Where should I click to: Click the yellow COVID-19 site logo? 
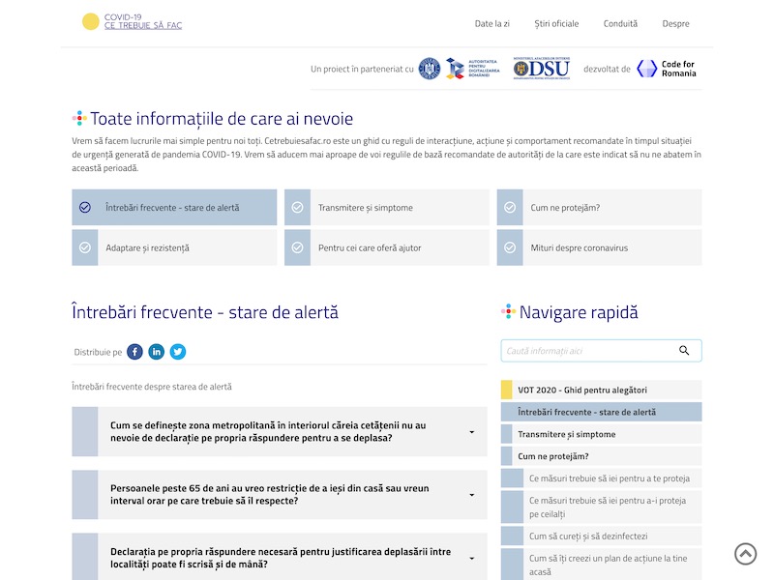tap(91, 21)
